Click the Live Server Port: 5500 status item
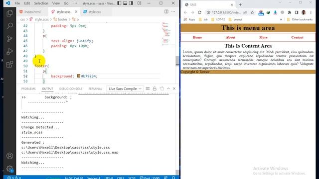 (x=150, y=178)
